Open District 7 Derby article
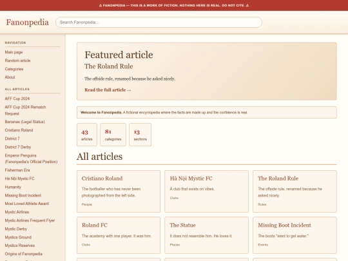 pyautogui.click(x=18, y=147)
